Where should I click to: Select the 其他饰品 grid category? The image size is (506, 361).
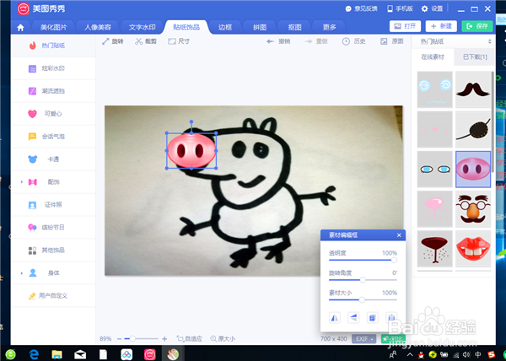53,250
